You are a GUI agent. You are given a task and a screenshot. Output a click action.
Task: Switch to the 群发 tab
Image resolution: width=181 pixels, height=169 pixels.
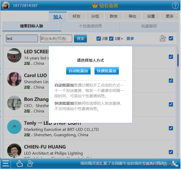(x=114, y=16)
